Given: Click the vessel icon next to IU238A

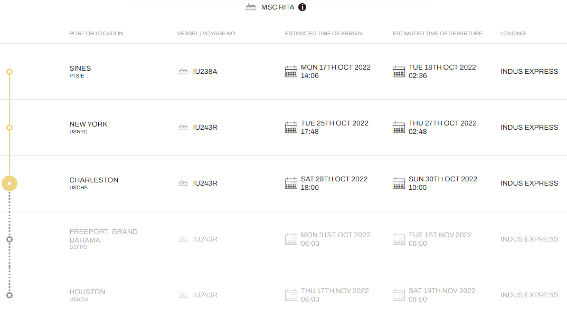Looking at the screenshot, I should click(183, 72).
